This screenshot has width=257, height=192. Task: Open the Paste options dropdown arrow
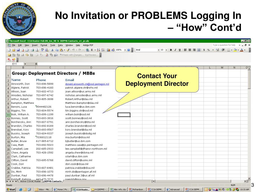64,50
